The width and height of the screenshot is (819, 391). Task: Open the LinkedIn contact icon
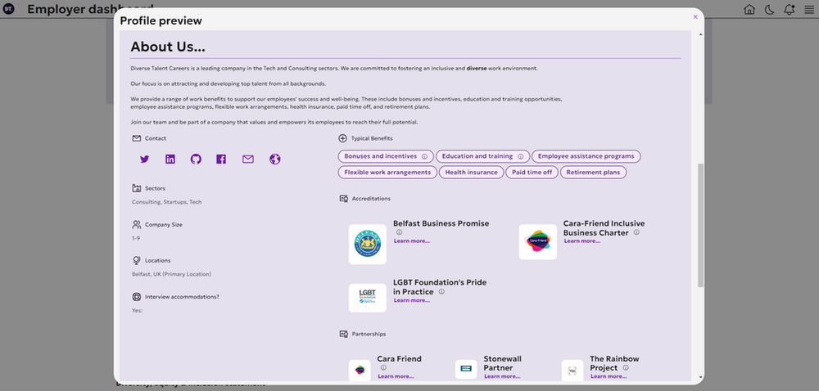point(170,160)
